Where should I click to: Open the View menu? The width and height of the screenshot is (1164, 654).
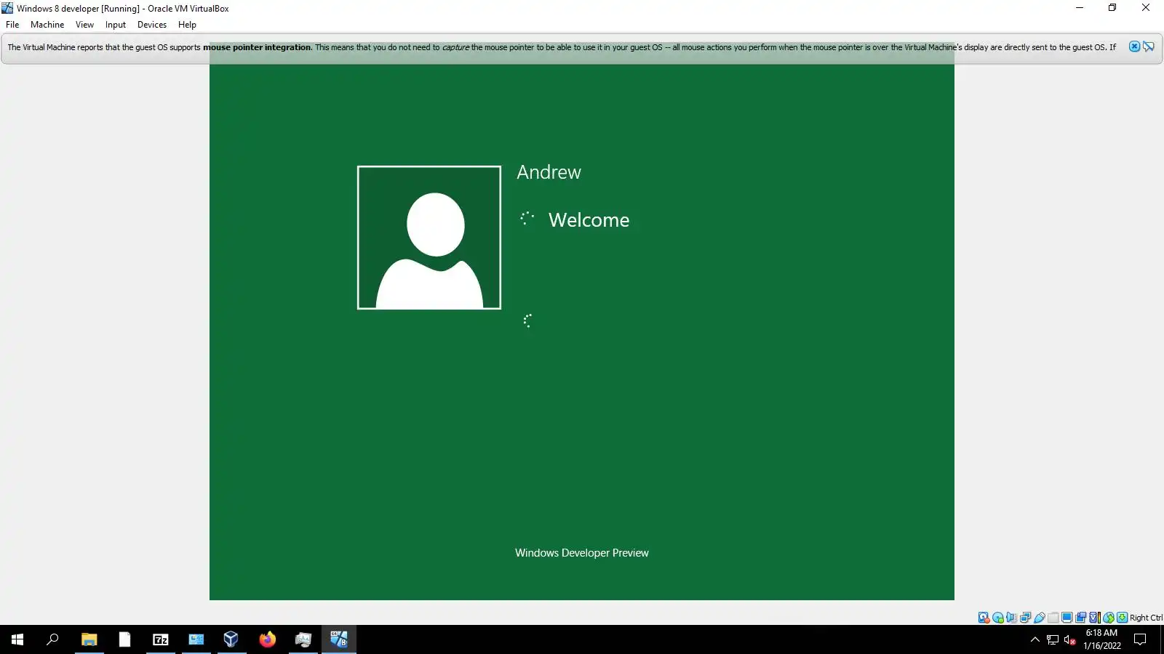(x=84, y=25)
